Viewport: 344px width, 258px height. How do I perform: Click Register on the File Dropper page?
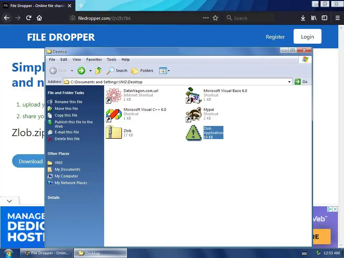pyautogui.click(x=275, y=37)
